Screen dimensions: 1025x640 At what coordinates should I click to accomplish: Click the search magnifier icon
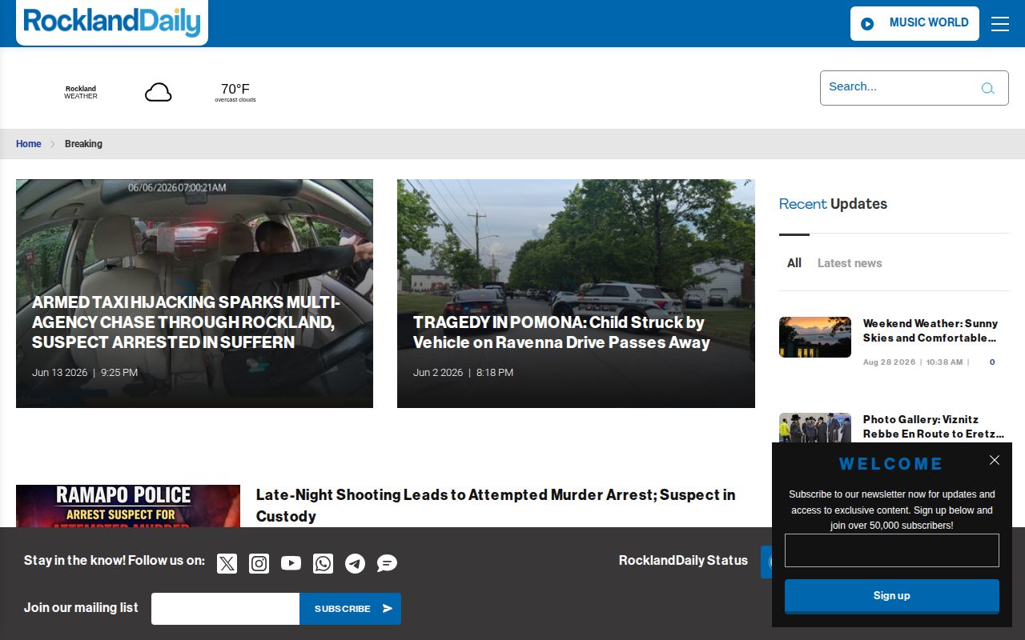click(x=987, y=88)
